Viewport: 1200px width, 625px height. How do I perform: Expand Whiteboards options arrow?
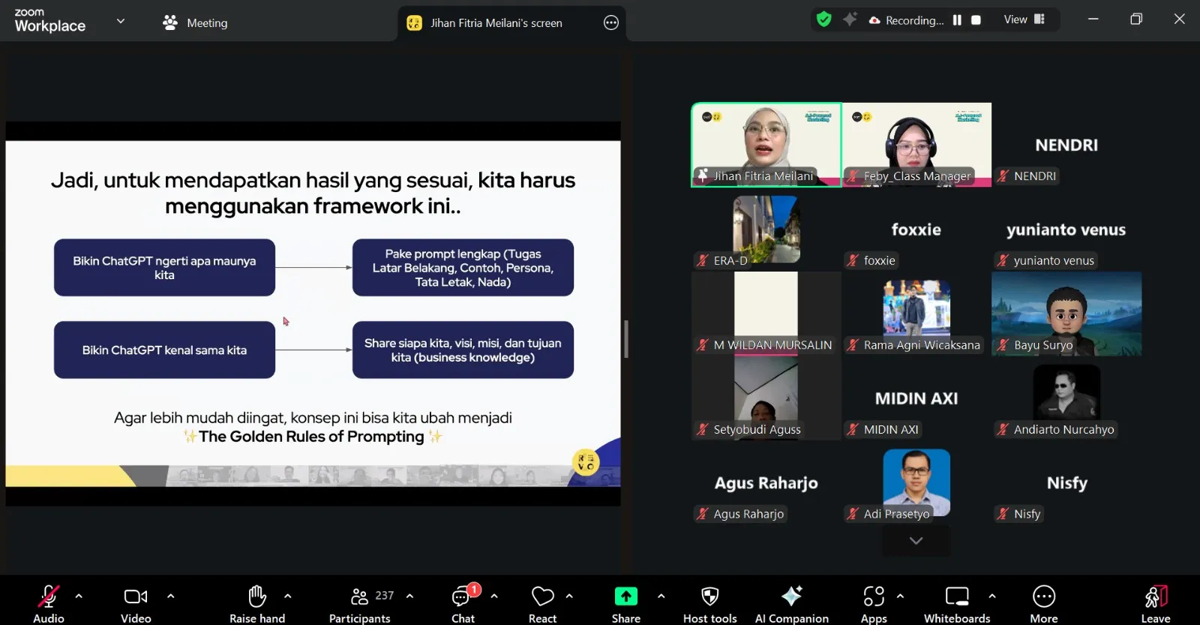click(992, 596)
